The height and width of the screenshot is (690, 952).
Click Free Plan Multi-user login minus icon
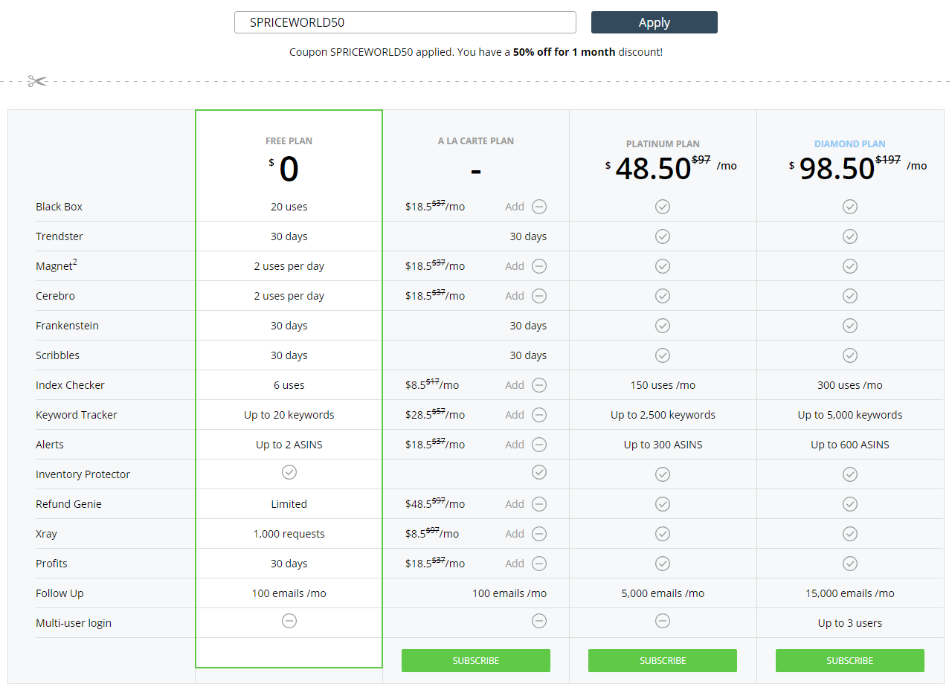(x=289, y=621)
